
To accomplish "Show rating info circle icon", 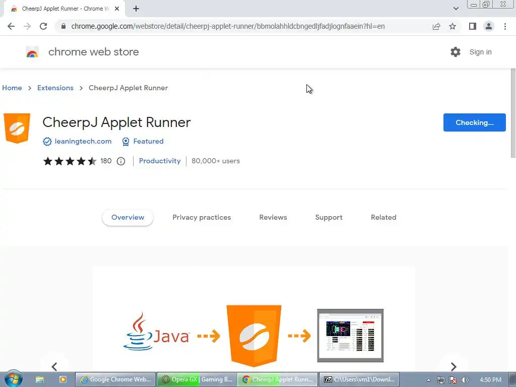I will coord(121,161).
